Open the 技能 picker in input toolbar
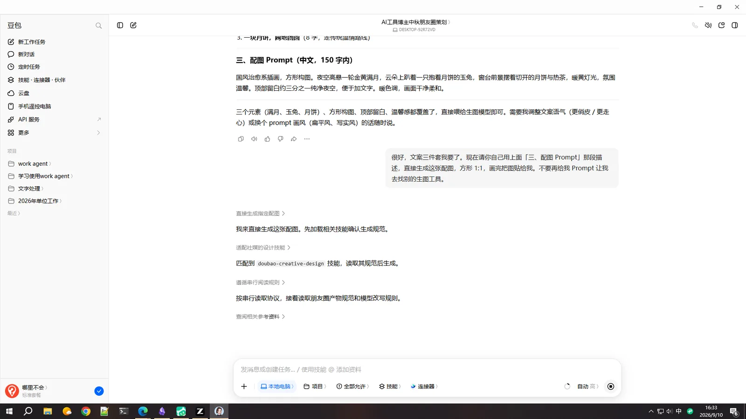 (390, 386)
